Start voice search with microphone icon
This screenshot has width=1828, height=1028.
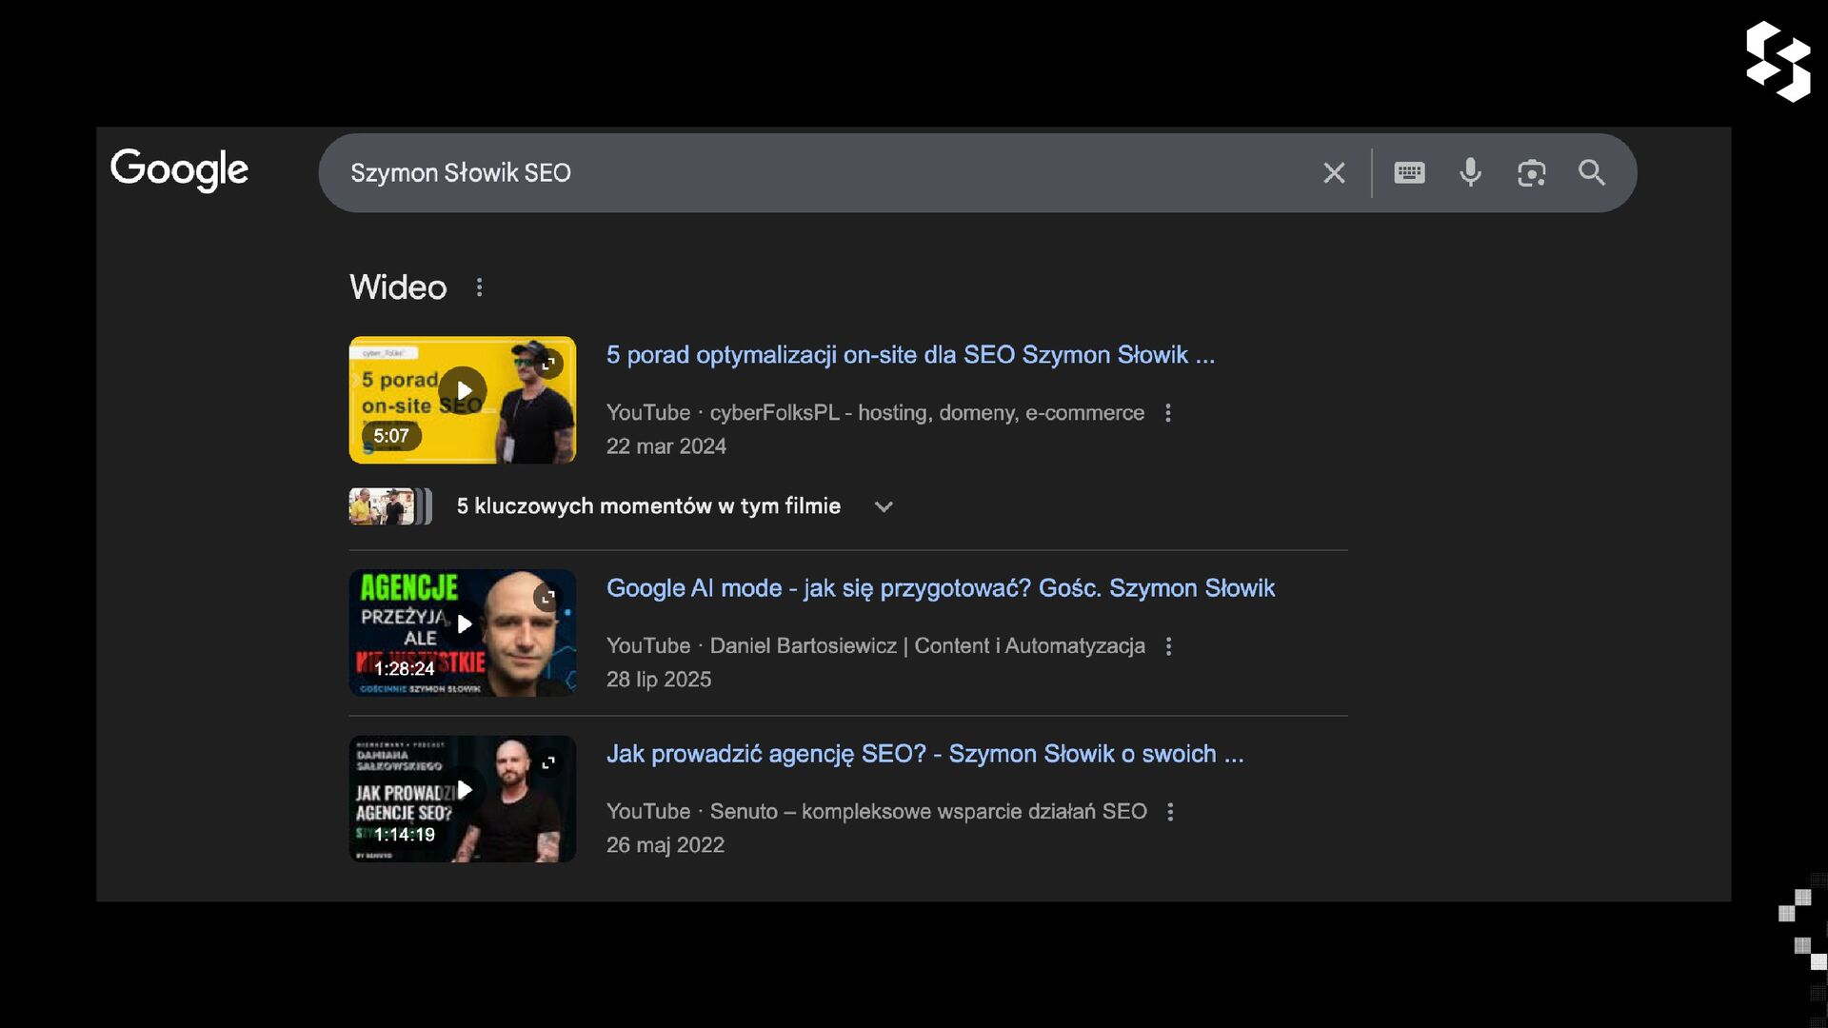(1470, 173)
